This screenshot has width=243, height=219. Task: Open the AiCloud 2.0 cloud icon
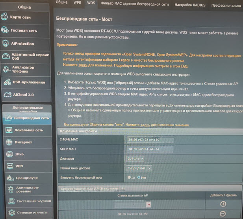tap(6, 95)
